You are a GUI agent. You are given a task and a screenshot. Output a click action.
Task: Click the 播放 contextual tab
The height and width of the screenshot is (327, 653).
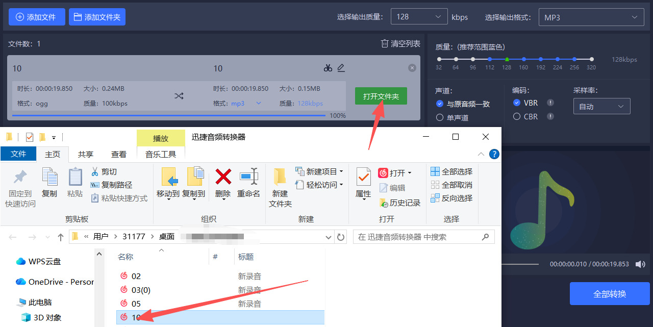161,138
